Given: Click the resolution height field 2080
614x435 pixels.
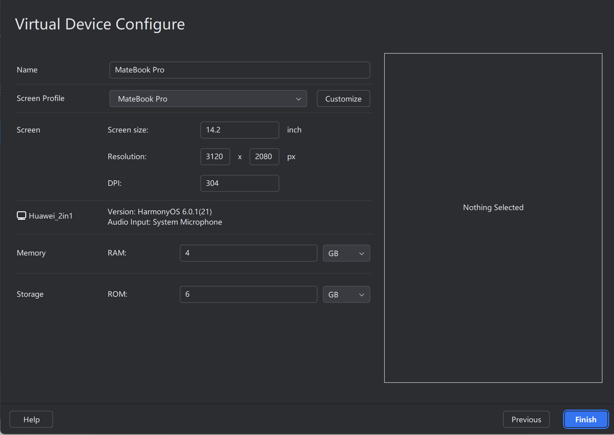Looking at the screenshot, I should pos(264,157).
